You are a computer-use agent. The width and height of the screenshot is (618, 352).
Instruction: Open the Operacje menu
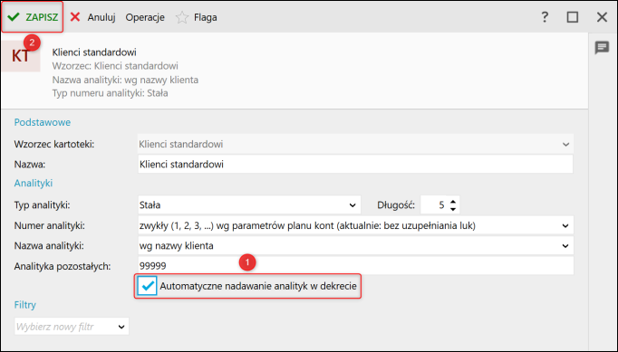tap(145, 17)
